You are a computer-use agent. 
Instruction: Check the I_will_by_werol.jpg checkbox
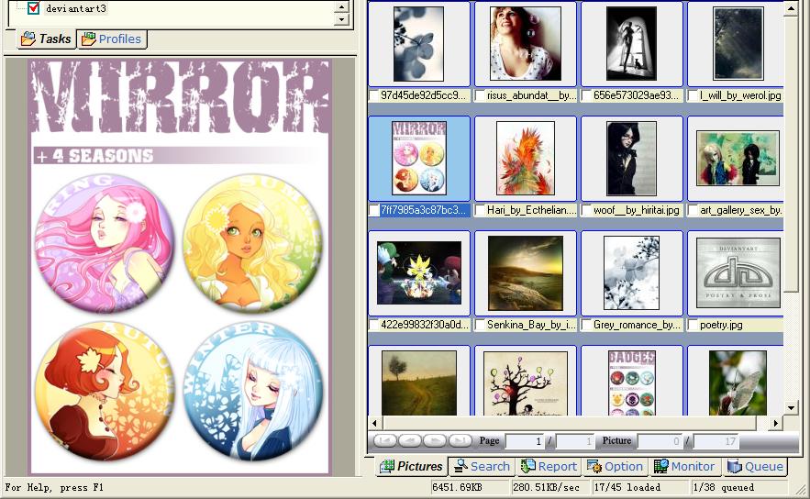point(693,95)
